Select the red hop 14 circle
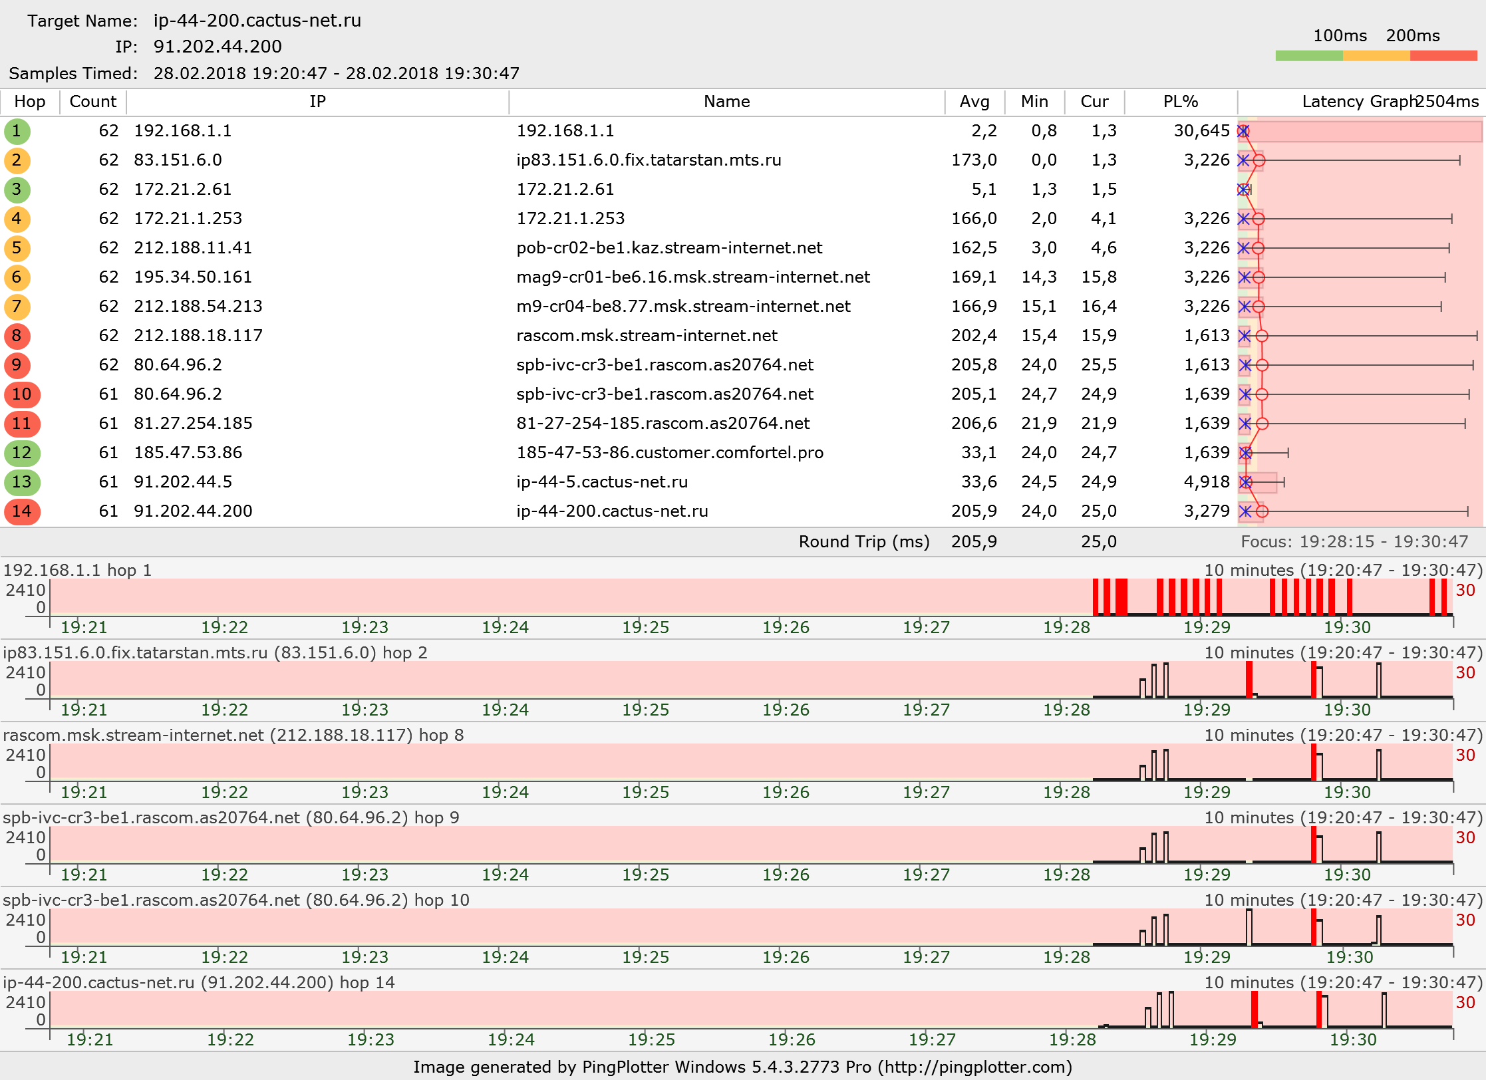This screenshot has width=1486, height=1080. (x=22, y=511)
